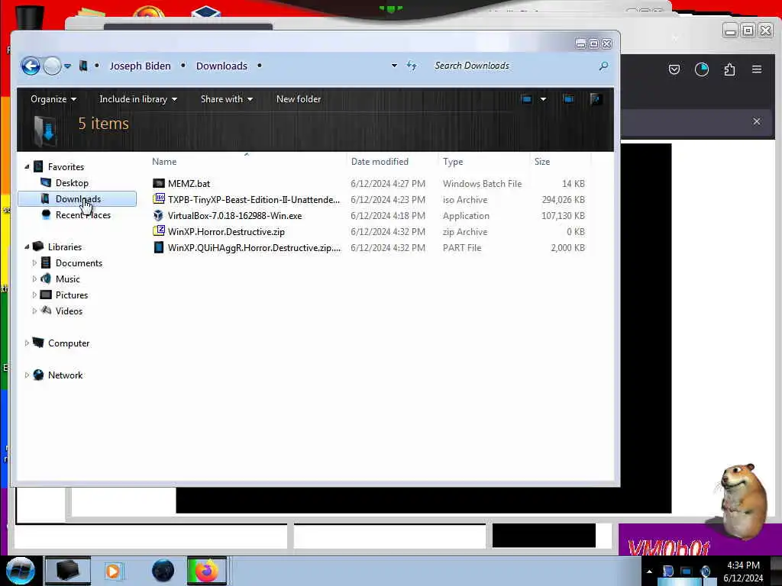The image size is (782, 586).
Task: Select the Documents library
Action: tap(79, 263)
